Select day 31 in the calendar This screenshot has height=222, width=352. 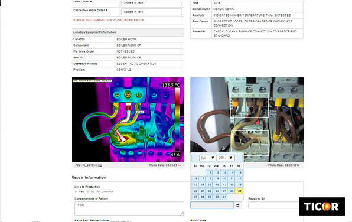click(x=224, y=197)
